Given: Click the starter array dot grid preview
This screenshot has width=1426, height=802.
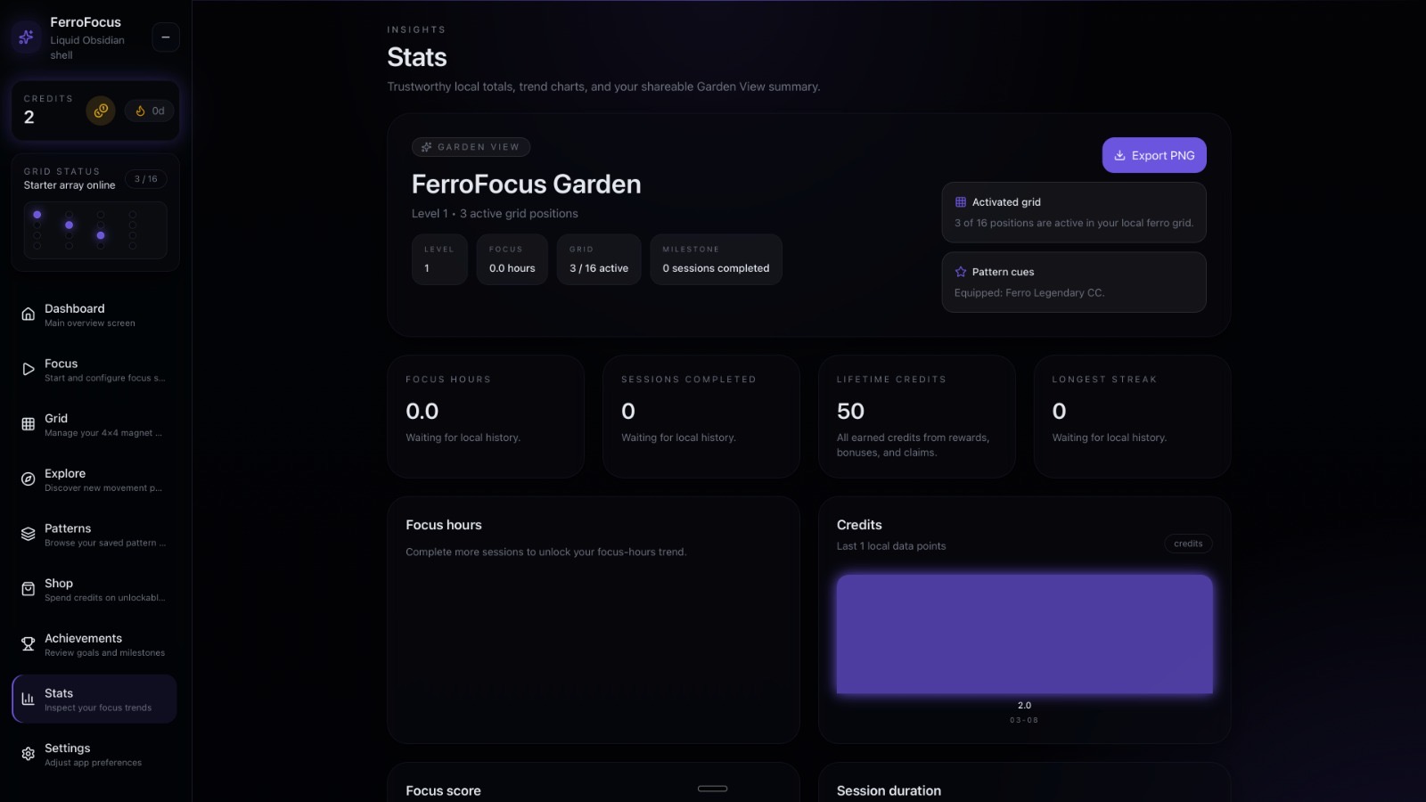Looking at the screenshot, I should click(x=94, y=230).
